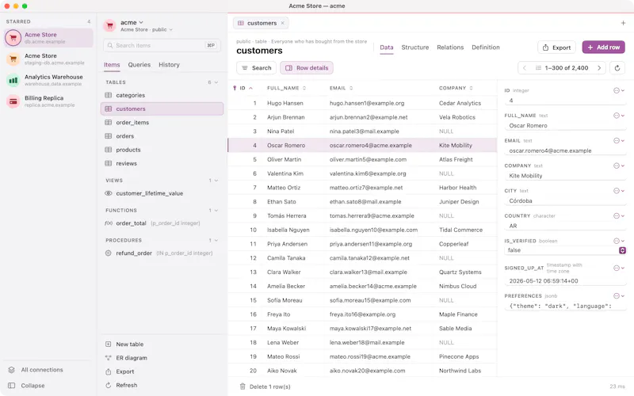Switch to the Structure tab
The width and height of the screenshot is (634, 396).
(x=414, y=48)
